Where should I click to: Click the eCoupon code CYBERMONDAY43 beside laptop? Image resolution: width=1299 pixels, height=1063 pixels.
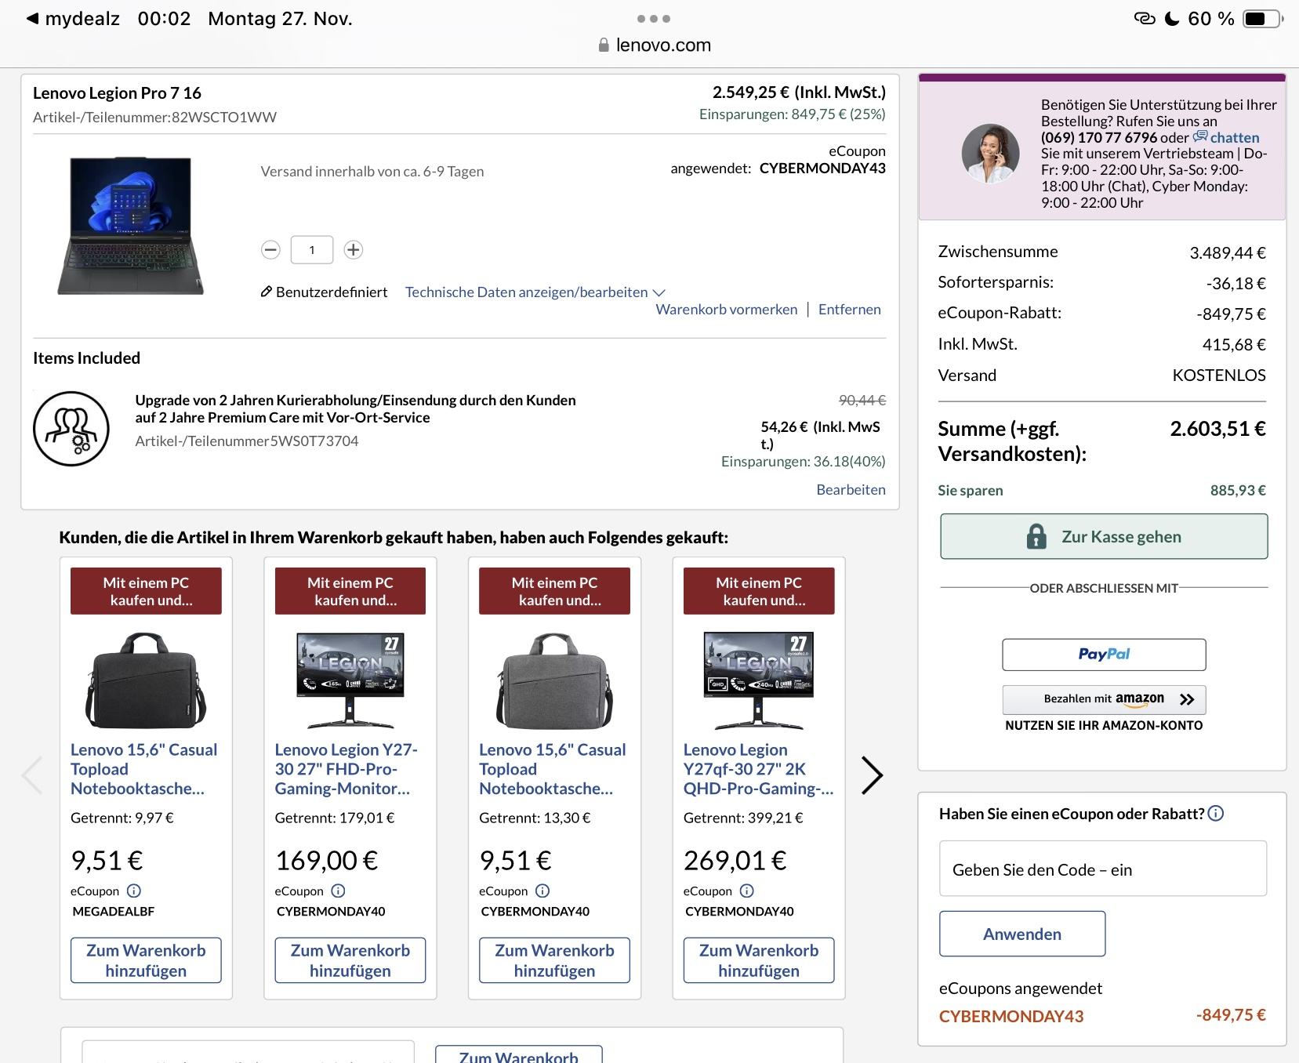coord(822,169)
